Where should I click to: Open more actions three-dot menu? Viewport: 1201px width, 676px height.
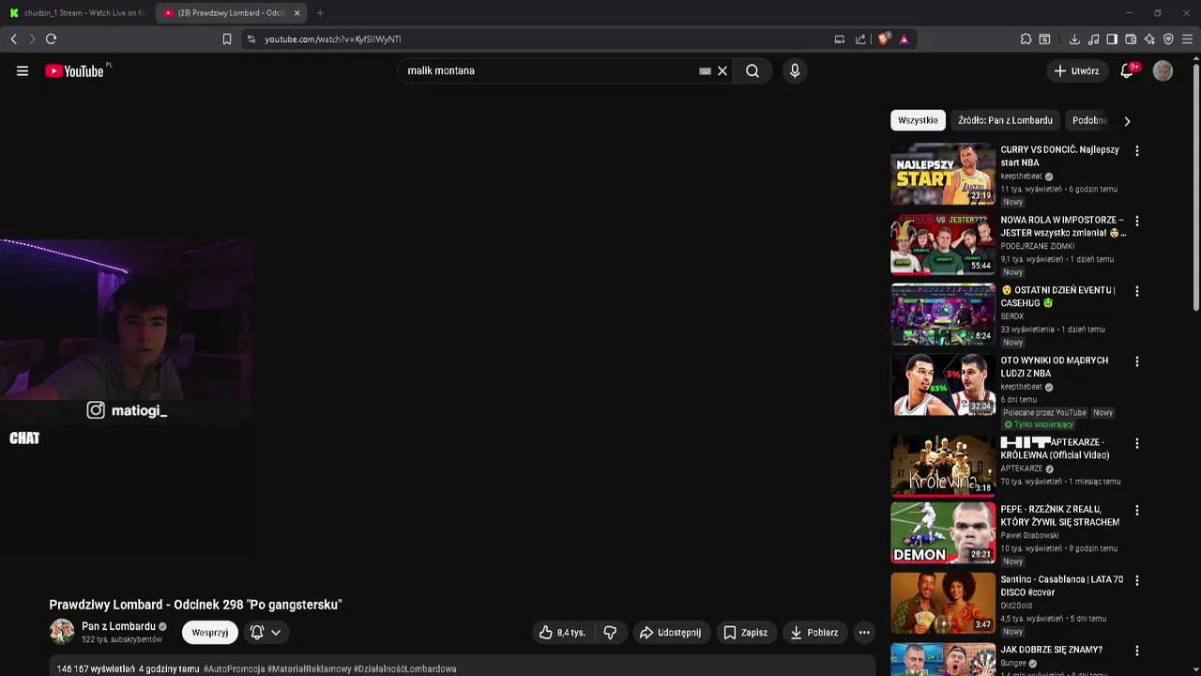click(x=864, y=633)
